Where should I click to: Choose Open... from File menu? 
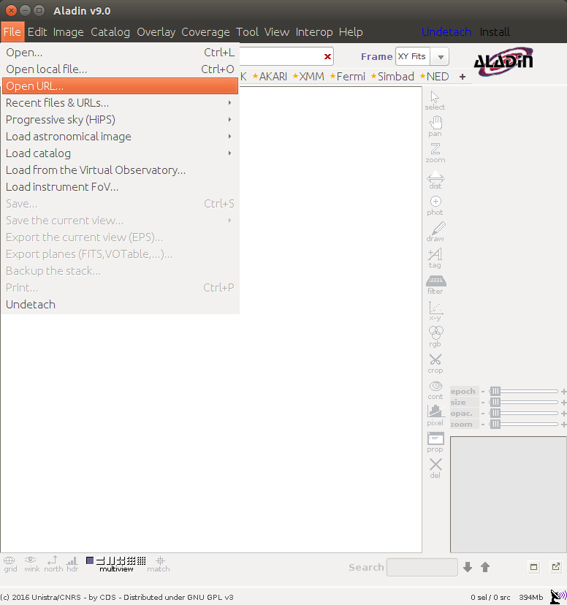(120, 52)
